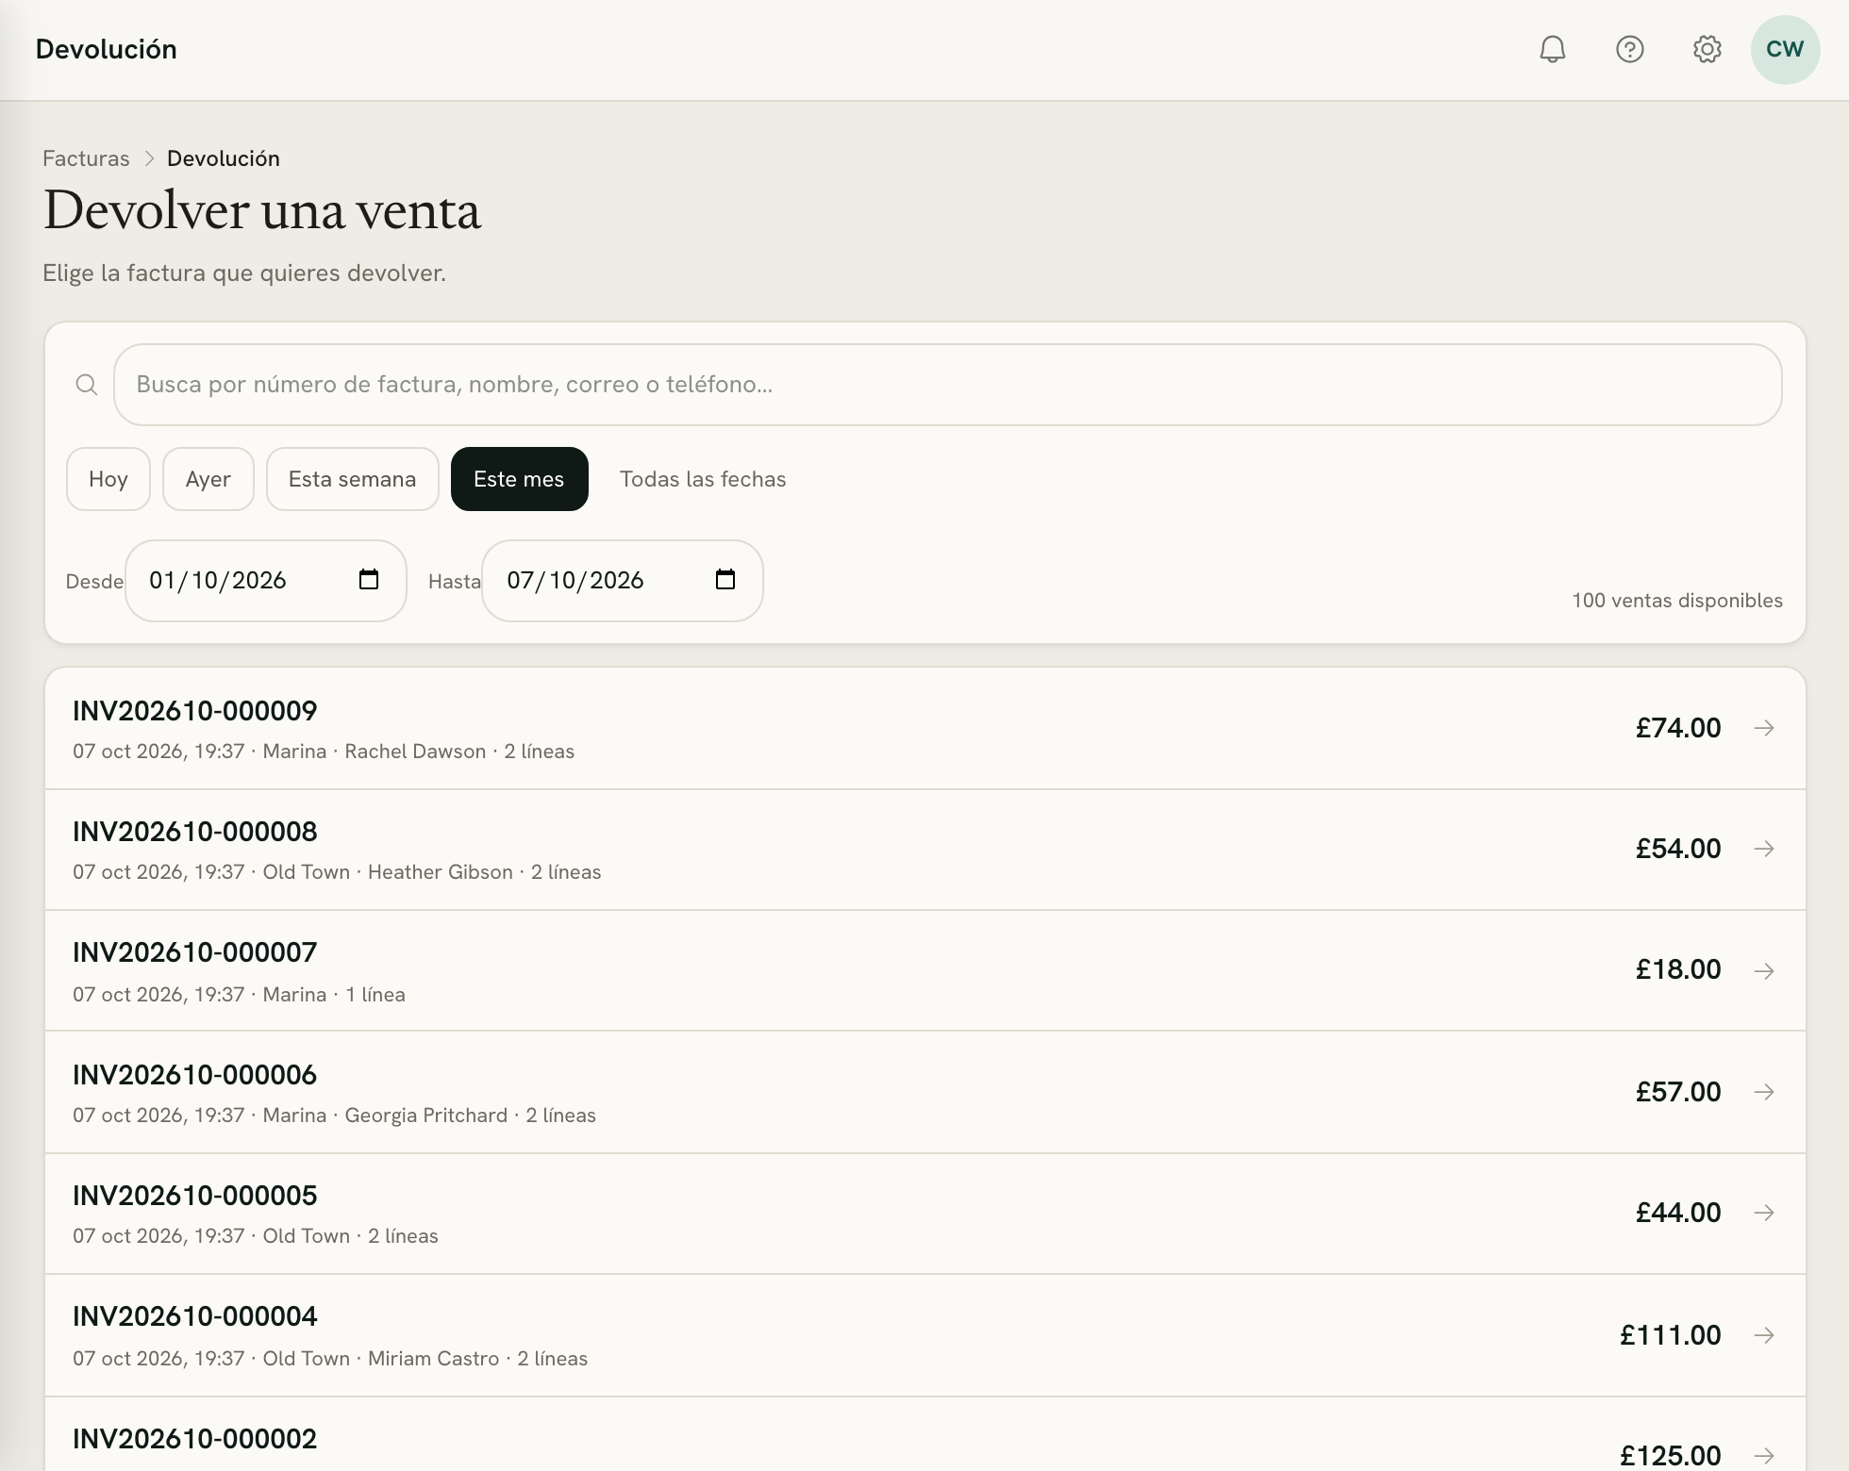The width and height of the screenshot is (1849, 1471).
Task: Select invoice INV202610-000007
Action: pos(925,970)
